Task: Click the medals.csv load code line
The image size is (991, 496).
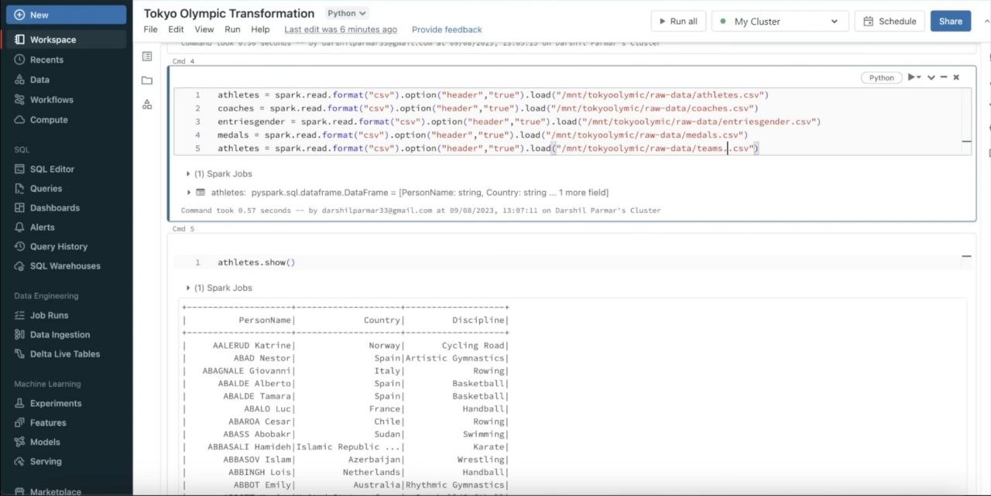Action: point(483,135)
